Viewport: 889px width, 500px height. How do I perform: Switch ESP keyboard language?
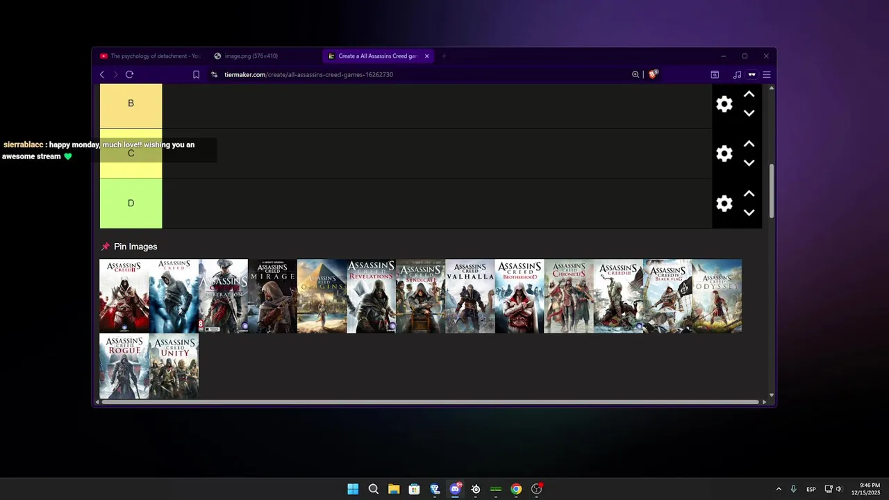[x=811, y=490]
